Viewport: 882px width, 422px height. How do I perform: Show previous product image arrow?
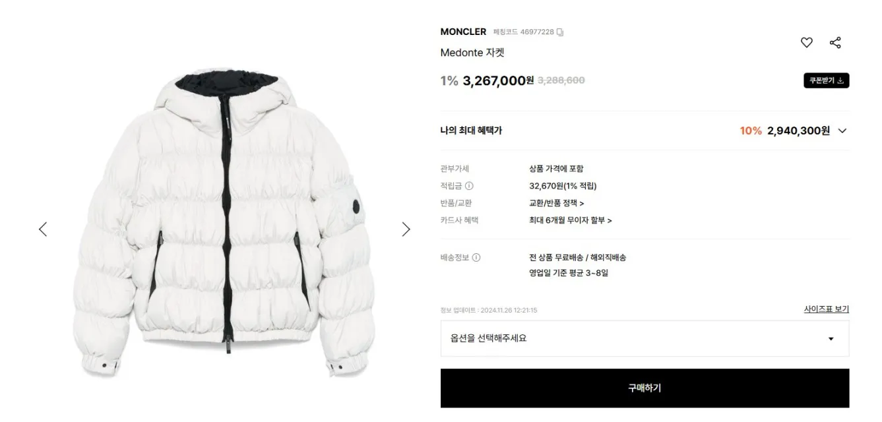[43, 229]
